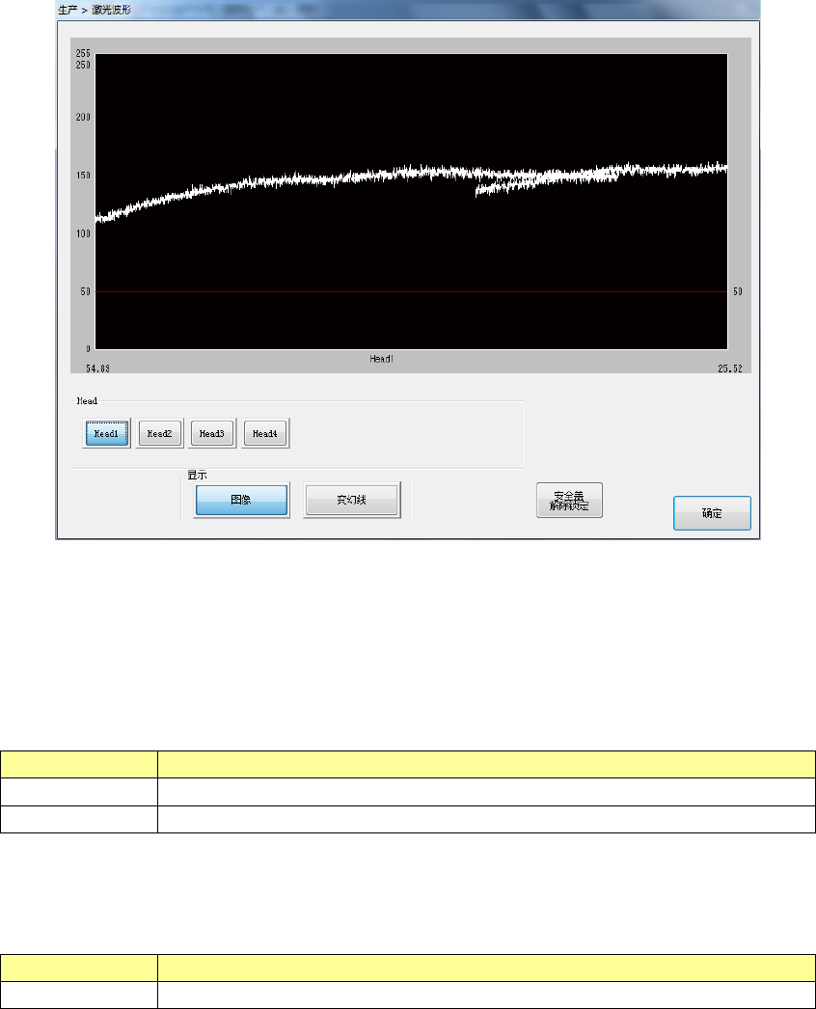The height and width of the screenshot is (1009, 816).
Task: Click the 生产 > 激光波形 breadcrumb title
Action: (95, 10)
